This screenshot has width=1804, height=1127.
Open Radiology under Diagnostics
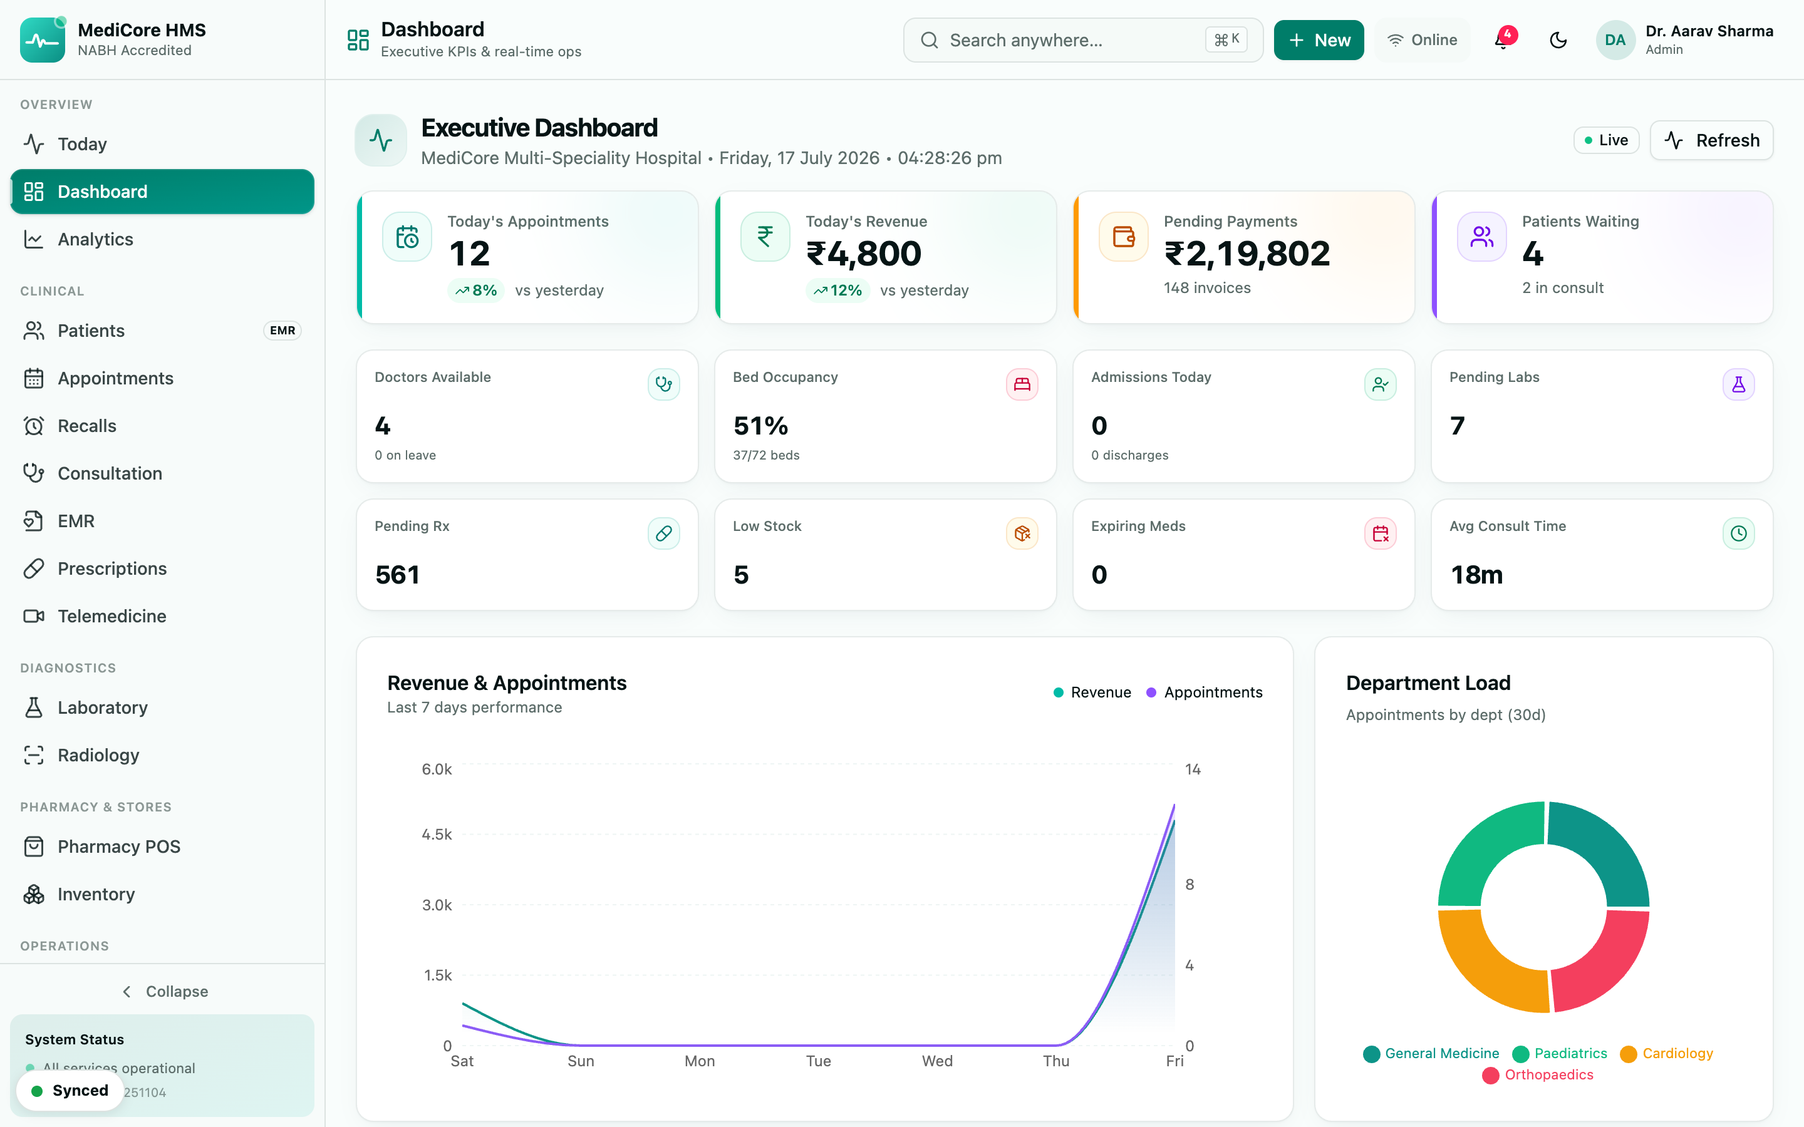[162, 755]
